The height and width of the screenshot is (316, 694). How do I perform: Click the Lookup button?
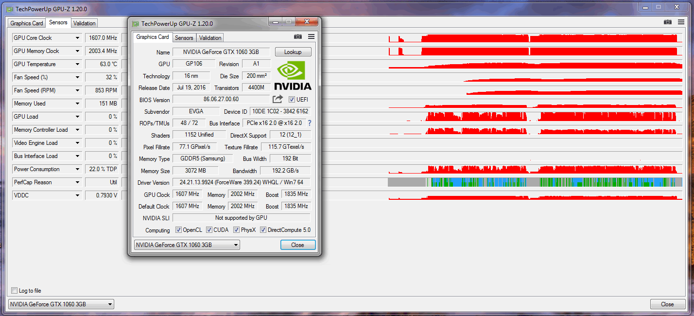(293, 52)
